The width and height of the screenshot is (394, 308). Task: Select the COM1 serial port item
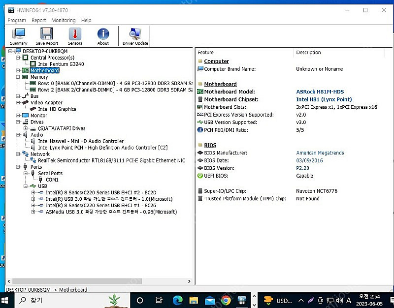pos(52,180)
